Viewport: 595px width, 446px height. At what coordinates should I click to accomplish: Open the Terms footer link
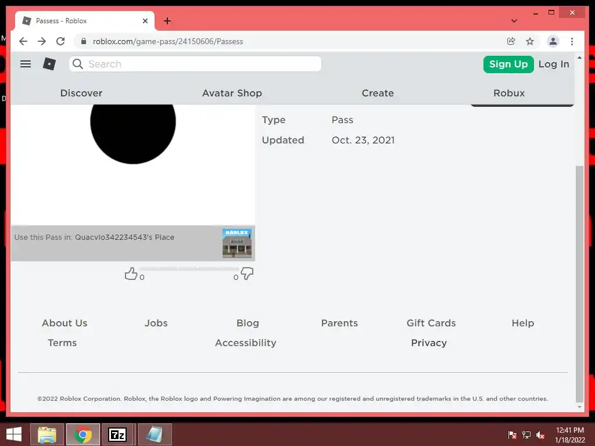pyautogui.click(x=62, y=343)
